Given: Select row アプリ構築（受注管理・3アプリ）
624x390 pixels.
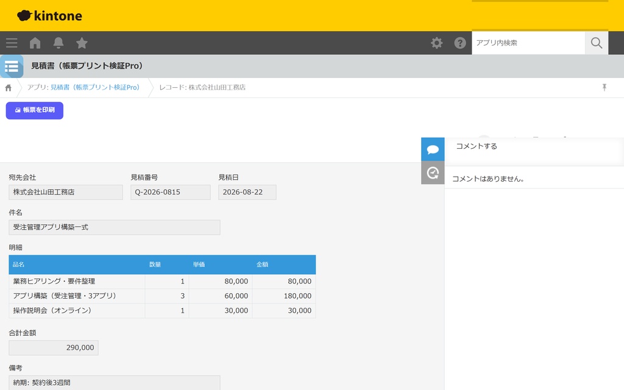Looking at the screenshot, I should click(x=162, y=296).
